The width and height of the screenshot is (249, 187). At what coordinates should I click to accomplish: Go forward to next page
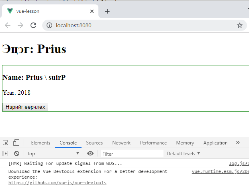click(20, 25)
